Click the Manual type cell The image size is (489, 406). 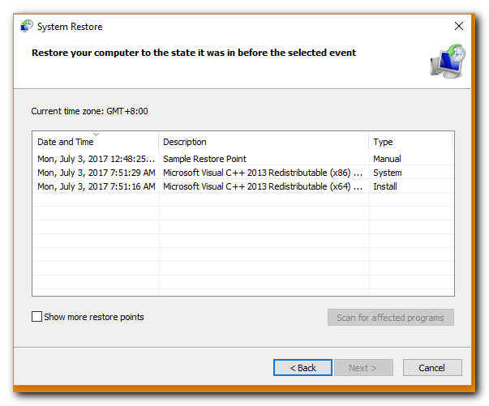[387, 159]
